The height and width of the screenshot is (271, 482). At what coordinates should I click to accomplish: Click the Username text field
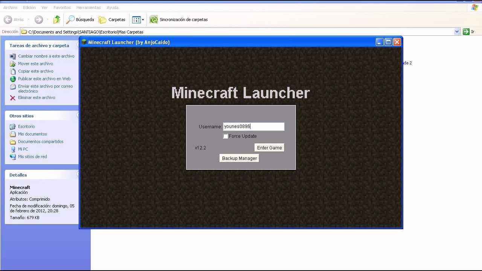[x=254, y=126]
